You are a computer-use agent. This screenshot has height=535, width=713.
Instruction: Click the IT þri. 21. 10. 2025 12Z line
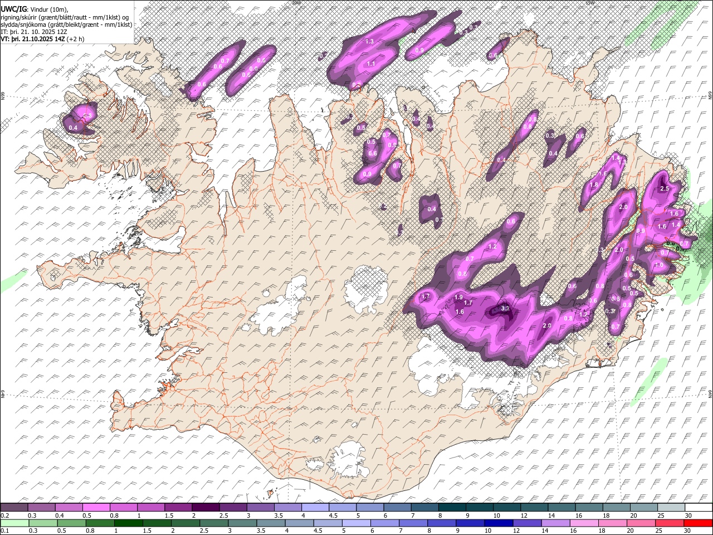pyautogui.click(x=34, y=32)
